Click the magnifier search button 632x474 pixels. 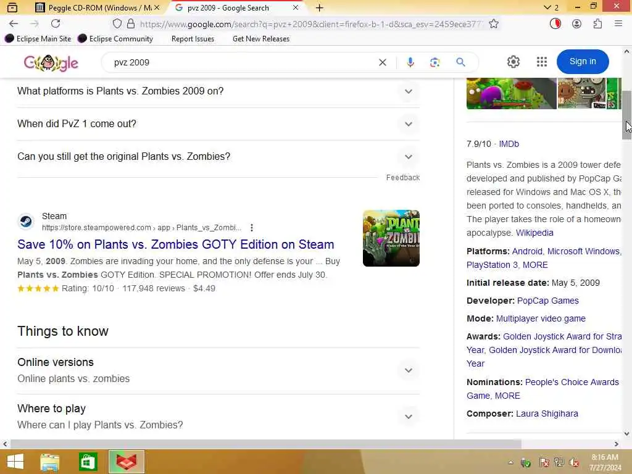[x=460, y=62]
